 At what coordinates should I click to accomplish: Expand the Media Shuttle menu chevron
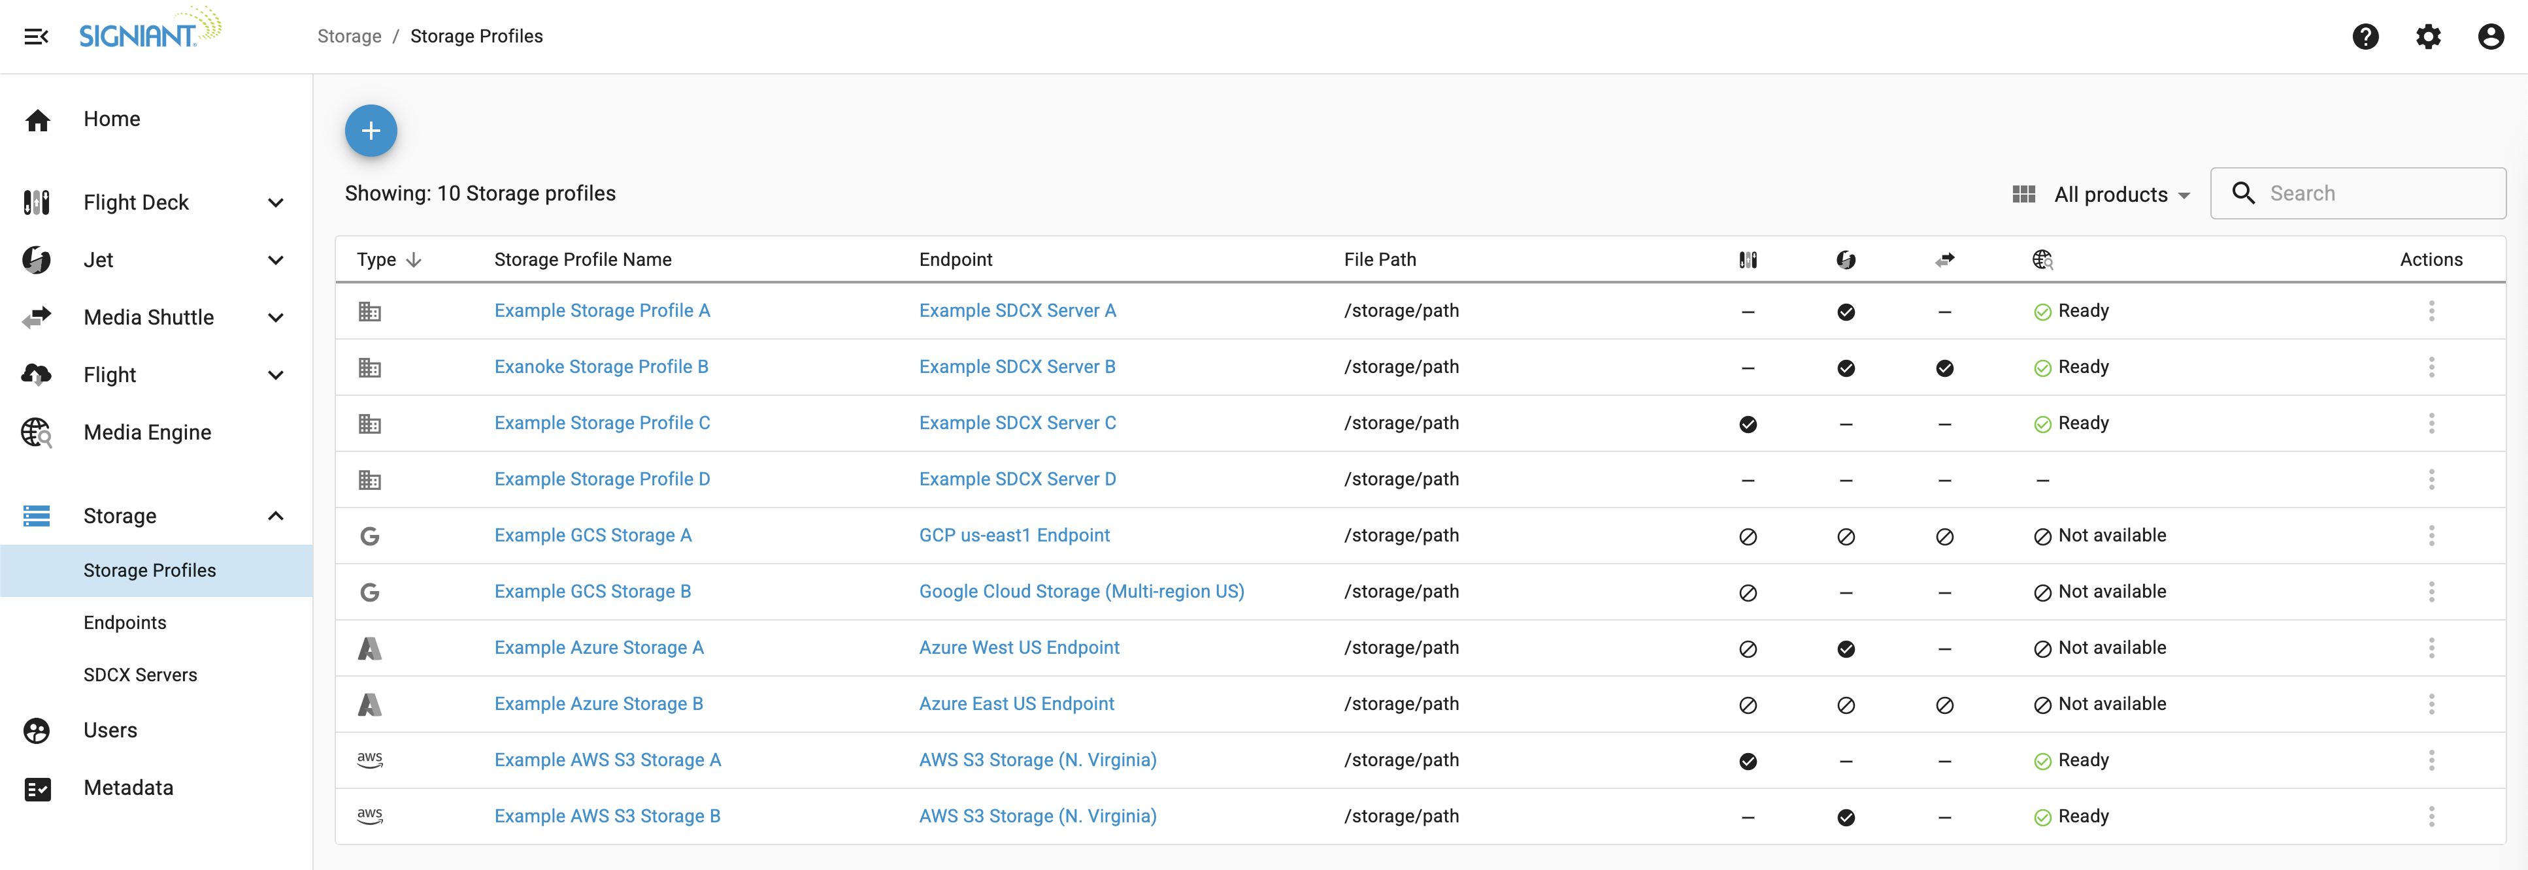276,318
